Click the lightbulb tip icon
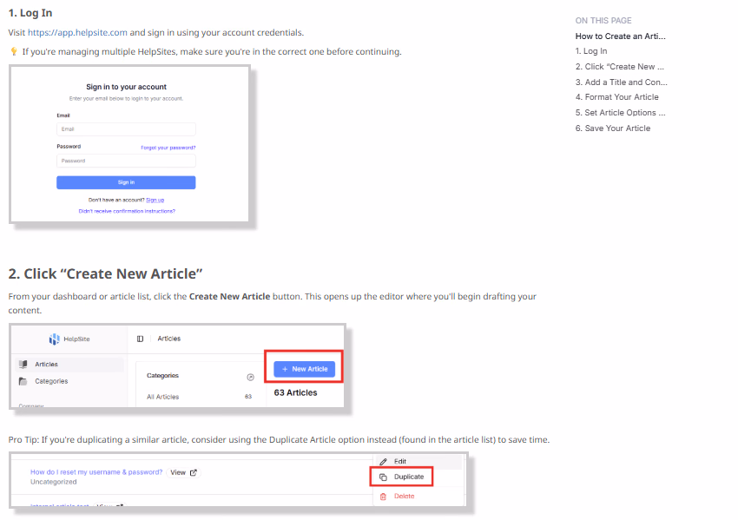 point(14,51)
